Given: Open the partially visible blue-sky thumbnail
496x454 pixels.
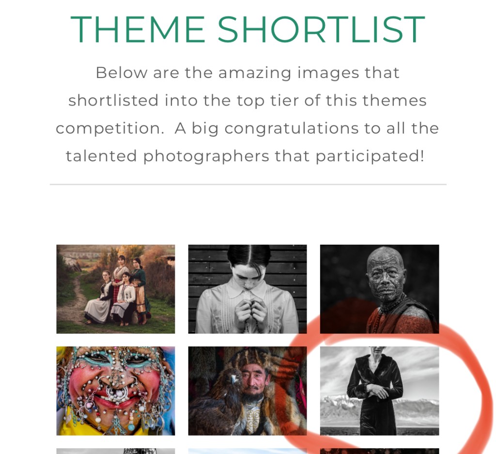Looking at the screenshot, I should [x=248, y=451].
